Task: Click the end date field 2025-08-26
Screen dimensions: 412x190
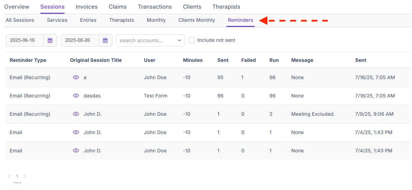Action: click(x=80, y=40)
